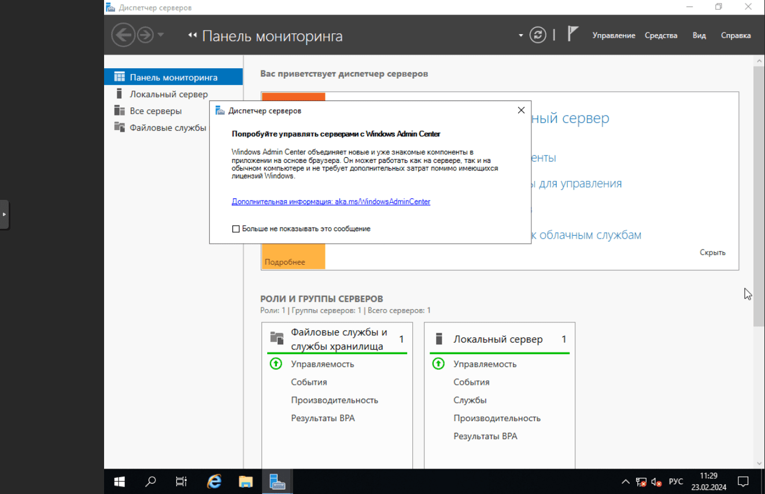Screen dimensions: 765x494
Task: Check Больше не показывать это сообщение
Action: coord(235,229)
